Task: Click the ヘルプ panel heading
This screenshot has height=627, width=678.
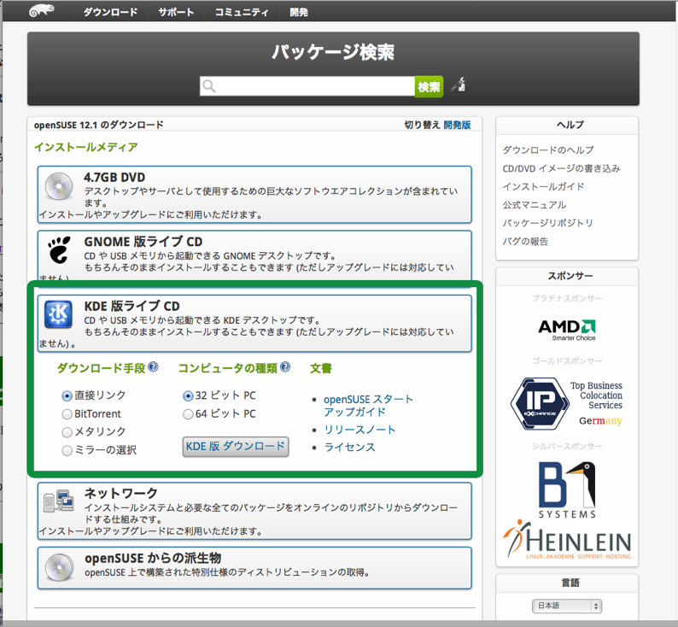Action: pos(570,125)
